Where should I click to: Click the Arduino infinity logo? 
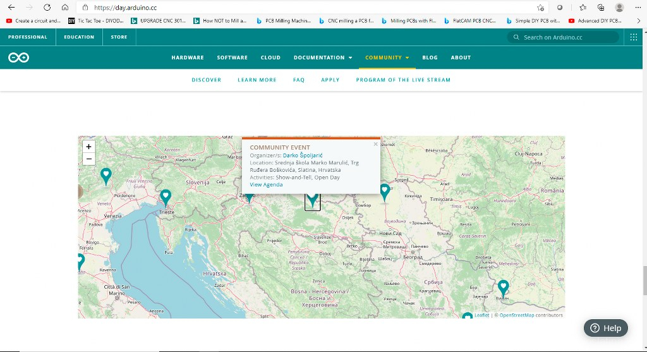18,58
